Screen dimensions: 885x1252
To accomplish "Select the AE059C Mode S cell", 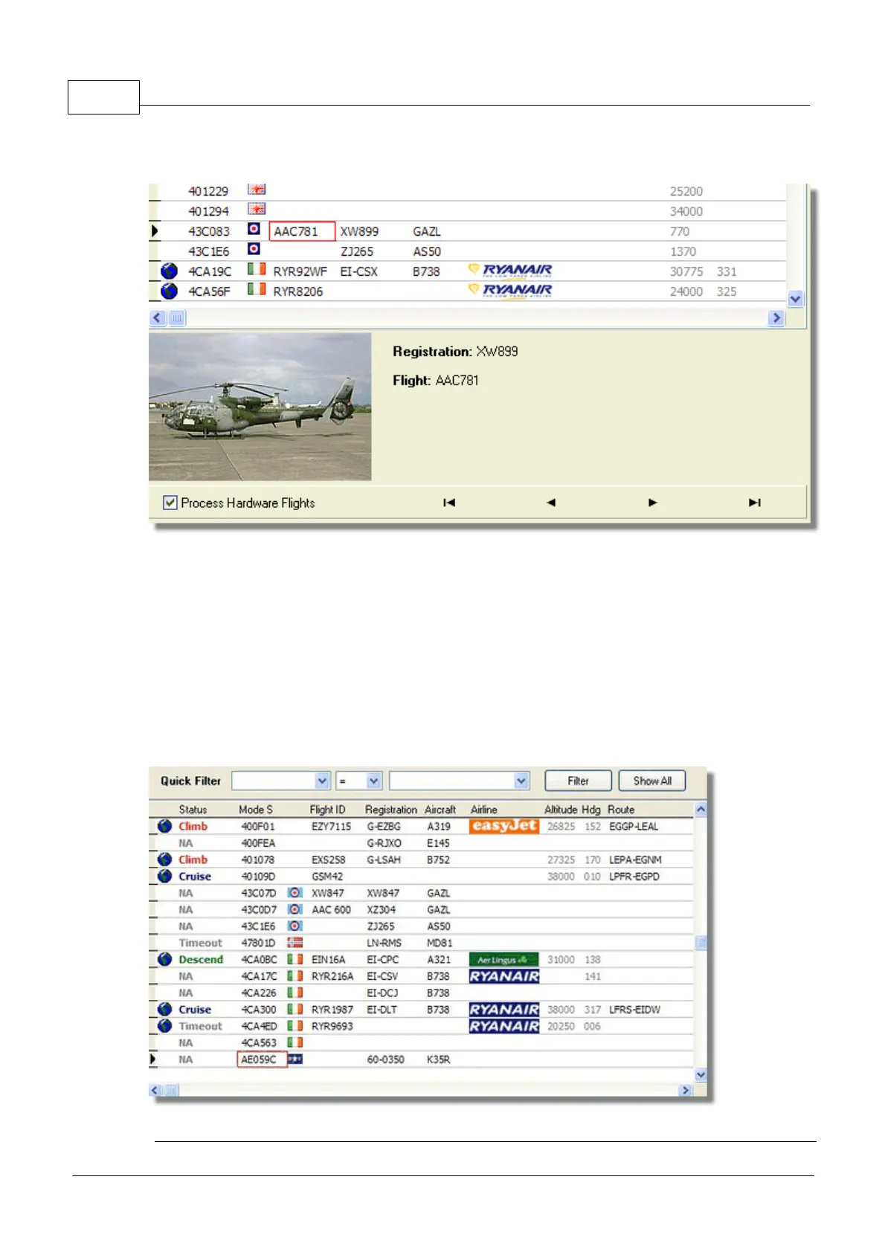I will tap(261, 1059).
